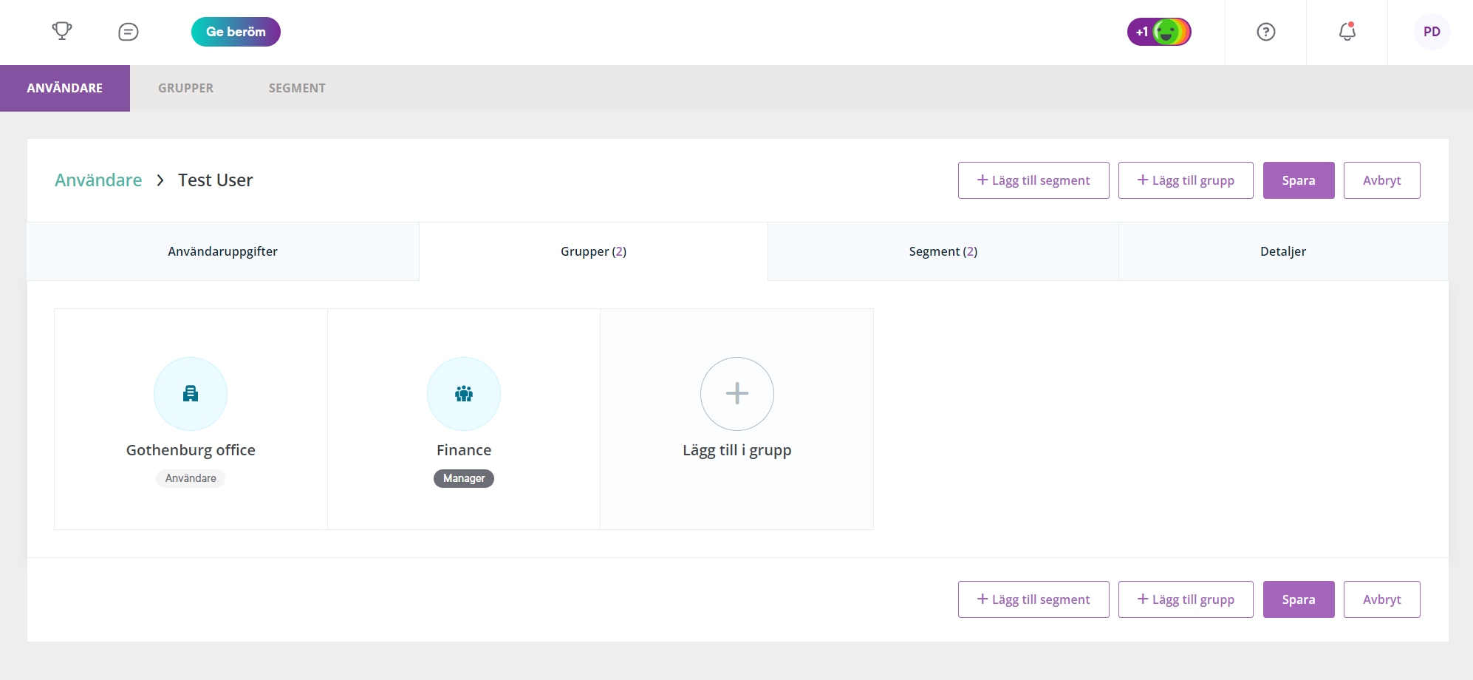The image size is (1473, 680).
Task: Click the bottom Avbryt button
Action: pyautogui.click(x=1381, y=599)
